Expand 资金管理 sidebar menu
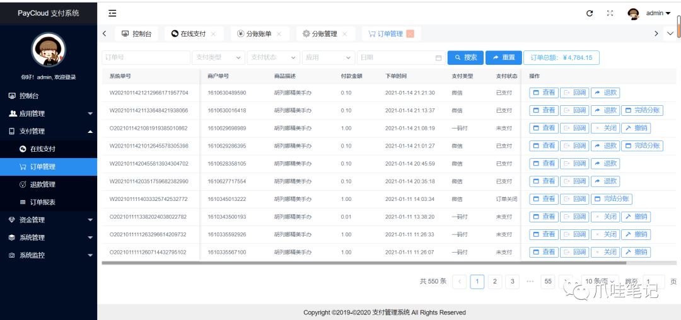The width and height of the screenshot is (681, 320). click(x=49, y=220)
